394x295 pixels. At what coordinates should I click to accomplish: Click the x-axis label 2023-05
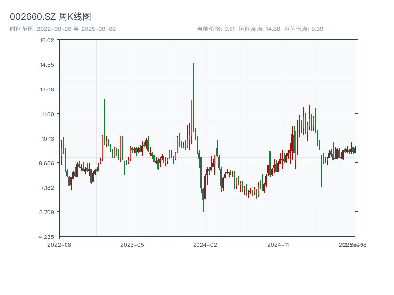click(x=132, y=245)
